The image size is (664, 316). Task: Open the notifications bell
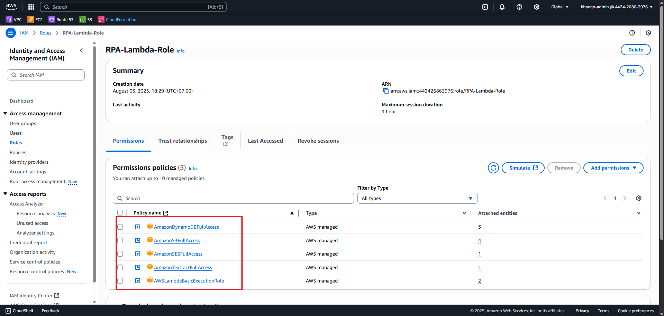click(502, 7)
